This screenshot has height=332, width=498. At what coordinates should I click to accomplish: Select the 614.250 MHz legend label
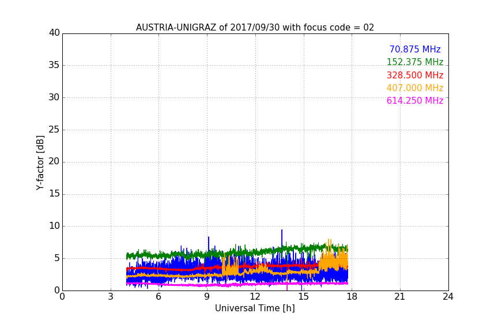click(415, 100)
